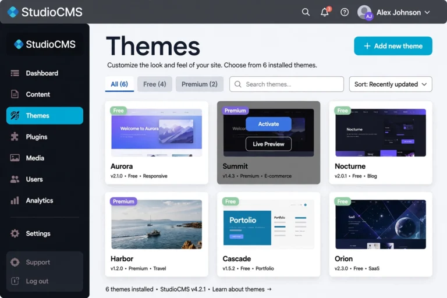Click the Themes paintbrush icon
The height and width of the screenshot is (298, 447).
(15, 115)
